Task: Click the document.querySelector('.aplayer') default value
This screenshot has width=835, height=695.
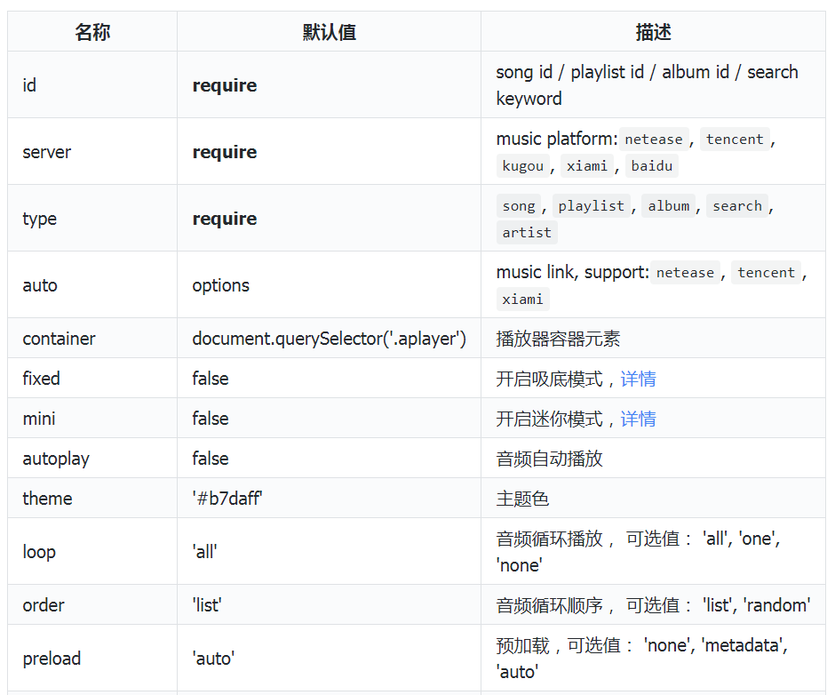Action: click(329, 339)
